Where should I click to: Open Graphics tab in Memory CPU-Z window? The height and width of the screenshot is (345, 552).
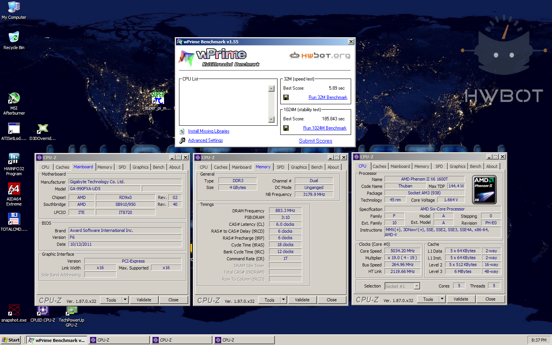[299, 167]
